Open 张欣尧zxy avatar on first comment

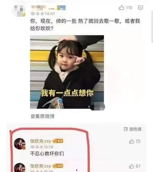click(x=20, y=144)
